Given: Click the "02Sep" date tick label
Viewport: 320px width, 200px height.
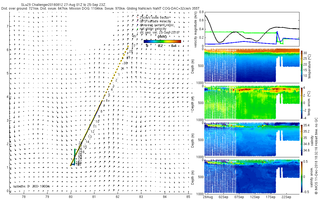Looking at the screenshot, I should [x=223, y=197].
